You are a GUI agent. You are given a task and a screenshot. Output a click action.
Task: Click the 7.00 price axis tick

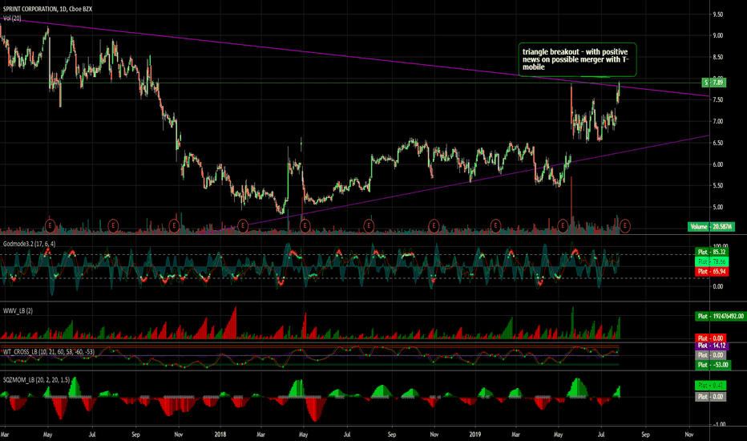[x=717, y=121]
